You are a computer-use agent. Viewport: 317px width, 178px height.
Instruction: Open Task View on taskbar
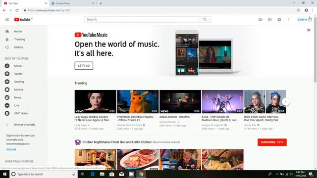point(82,174)
